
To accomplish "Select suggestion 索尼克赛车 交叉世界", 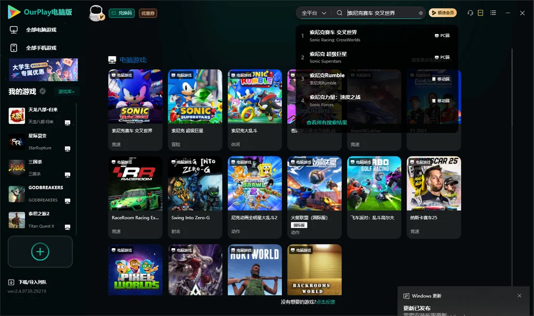I will 376,35.
